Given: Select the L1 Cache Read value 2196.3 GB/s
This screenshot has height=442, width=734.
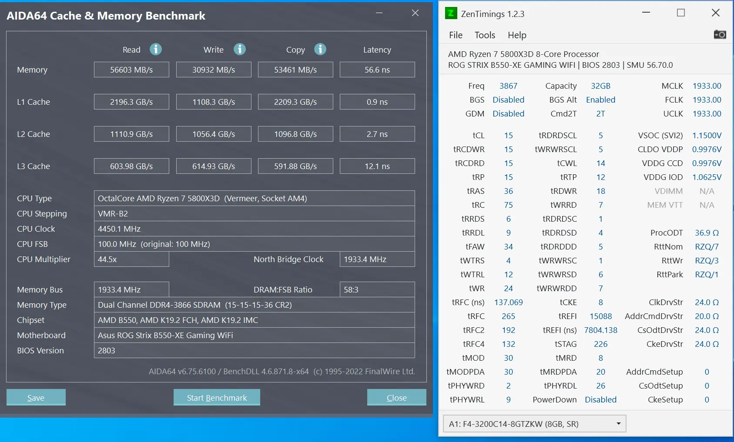Looking at the screenshot, I should coord(131,102).
